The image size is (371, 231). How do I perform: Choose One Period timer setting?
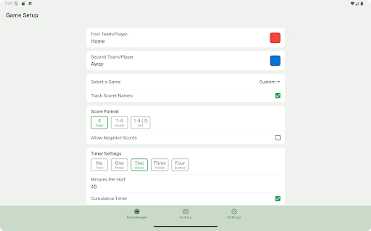(x=119, y=165)
